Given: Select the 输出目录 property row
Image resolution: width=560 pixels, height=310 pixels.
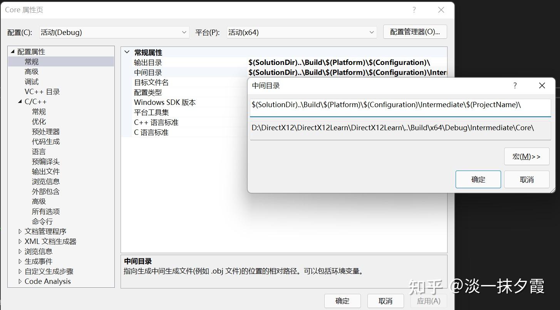Looking at the screenshot, I should [x=284, y=62].
